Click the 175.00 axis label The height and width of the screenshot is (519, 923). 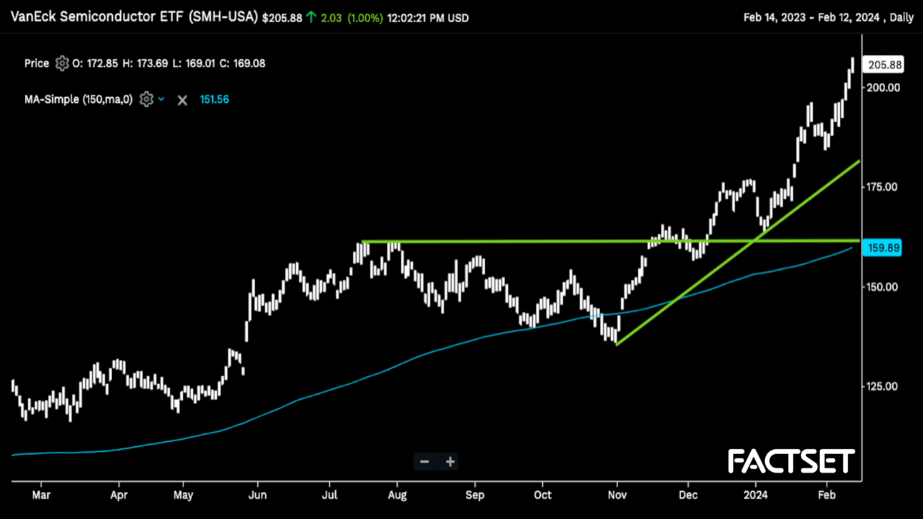884,187
